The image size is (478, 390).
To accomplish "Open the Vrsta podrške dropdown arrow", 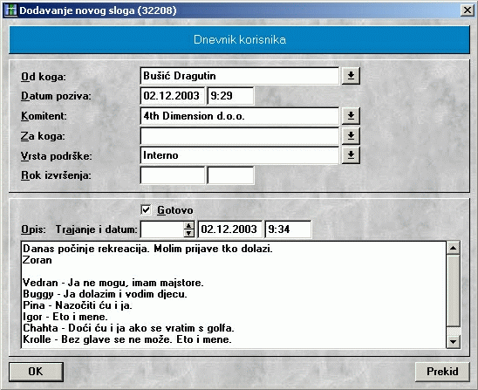I will (x=351, y=155).
